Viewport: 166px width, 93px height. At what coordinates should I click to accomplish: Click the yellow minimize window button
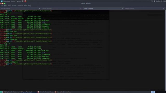point(3,3)
